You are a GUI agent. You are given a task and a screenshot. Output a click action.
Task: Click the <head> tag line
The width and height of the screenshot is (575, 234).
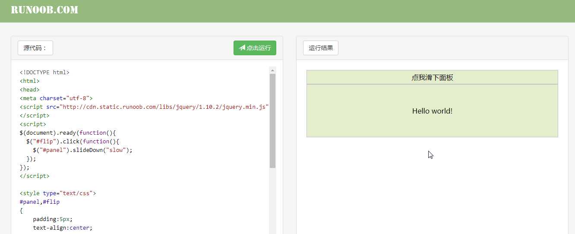tap(29, 90)
